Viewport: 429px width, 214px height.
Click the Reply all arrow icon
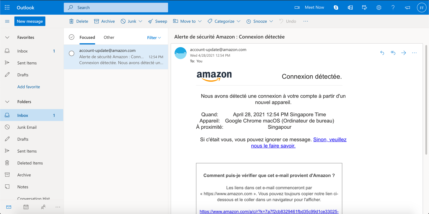pos(393,53)
